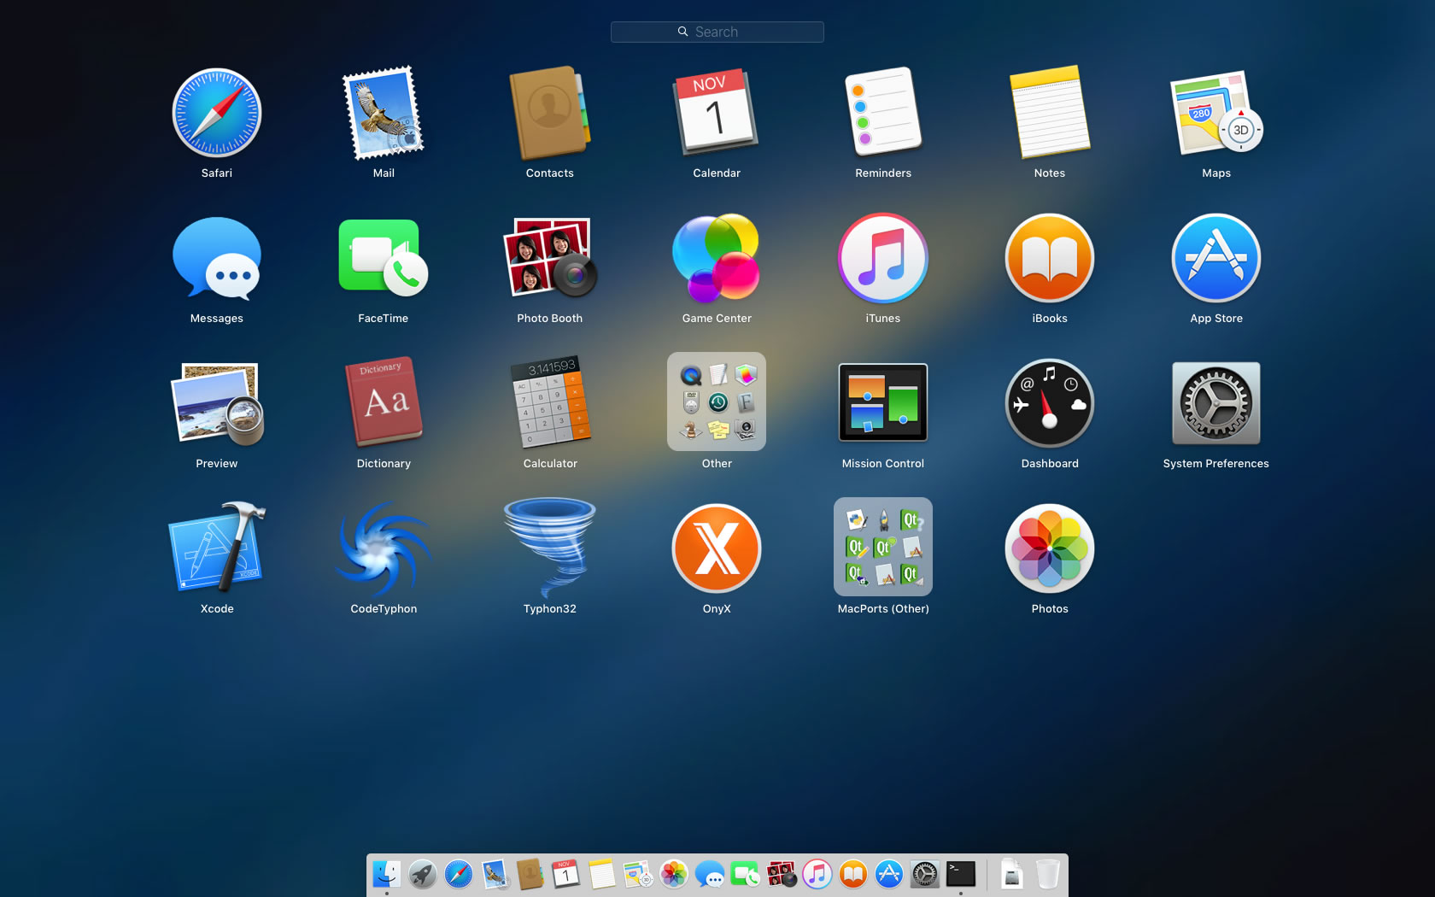The height and width of the screenshot is (897, 1435).
Task: Expand the MacPorts (Other) folder
Action: (x=883, y=547)
